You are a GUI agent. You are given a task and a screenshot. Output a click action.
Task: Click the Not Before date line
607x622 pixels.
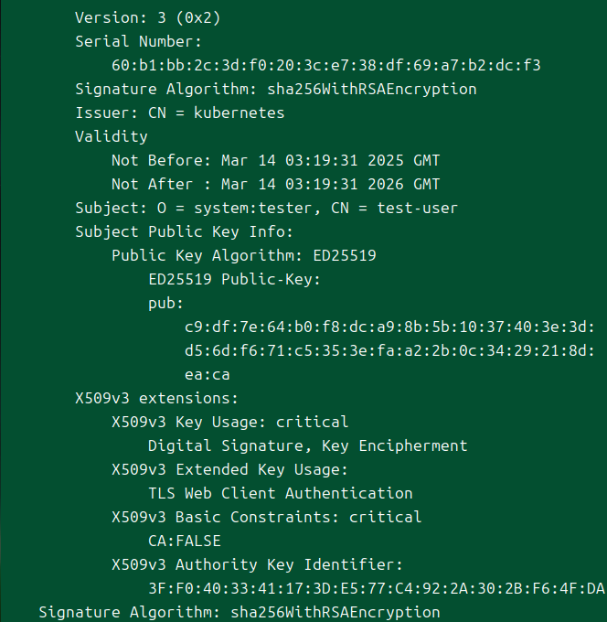[275, 160]
